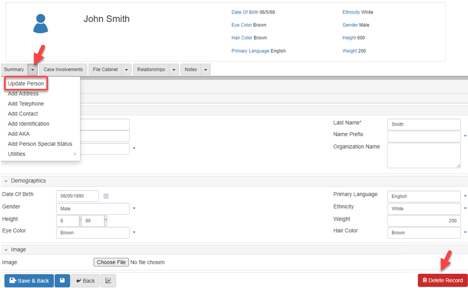Image resolution: width=468 pixels, height=288 pixels.
Task: Click the floppy disk save icon button
Action: pyautogui.click(x=62, y=281)
